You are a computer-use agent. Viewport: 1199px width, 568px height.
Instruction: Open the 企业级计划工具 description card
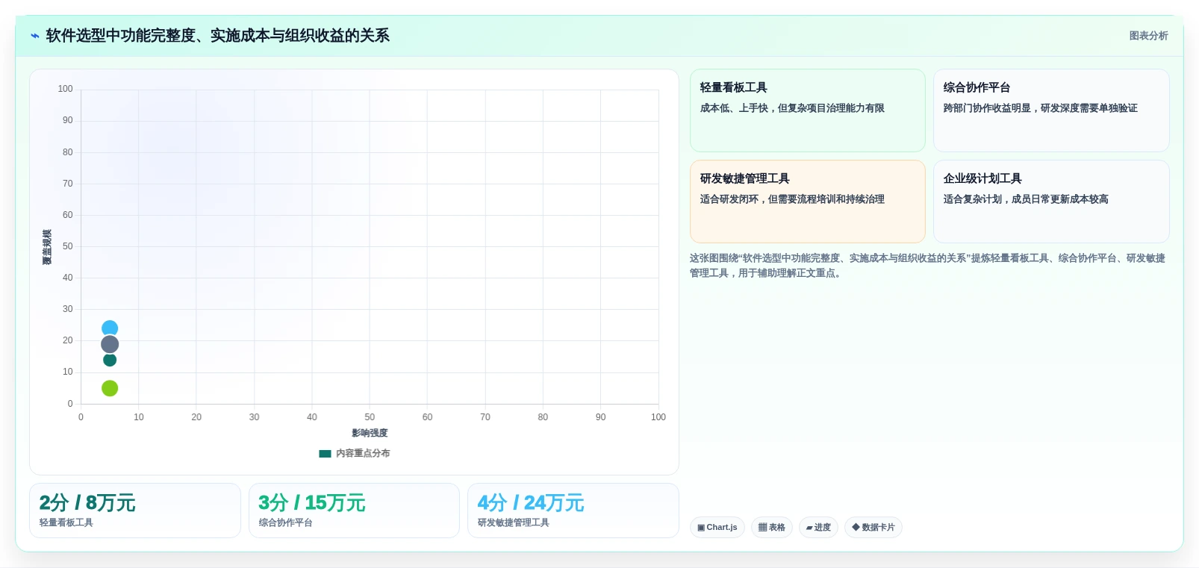point(1051,202)
